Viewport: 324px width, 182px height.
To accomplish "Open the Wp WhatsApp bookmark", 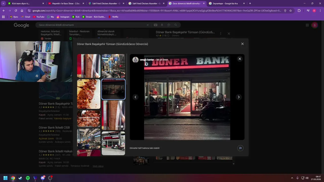I will pyautogui.click(x=50, y=17).
